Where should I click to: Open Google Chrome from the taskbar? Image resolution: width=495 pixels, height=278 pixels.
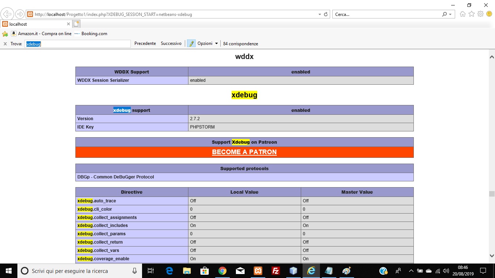(x=222, y=271)
